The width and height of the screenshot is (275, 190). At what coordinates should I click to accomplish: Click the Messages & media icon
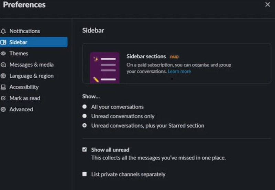(x=3, y=65)
